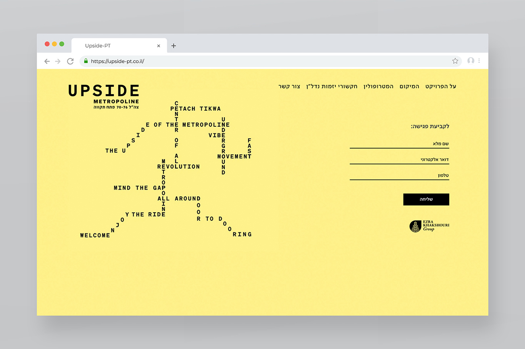The image size is (525, 349).
Task: Click the REVOLUTION text
Action: point(178,167)
